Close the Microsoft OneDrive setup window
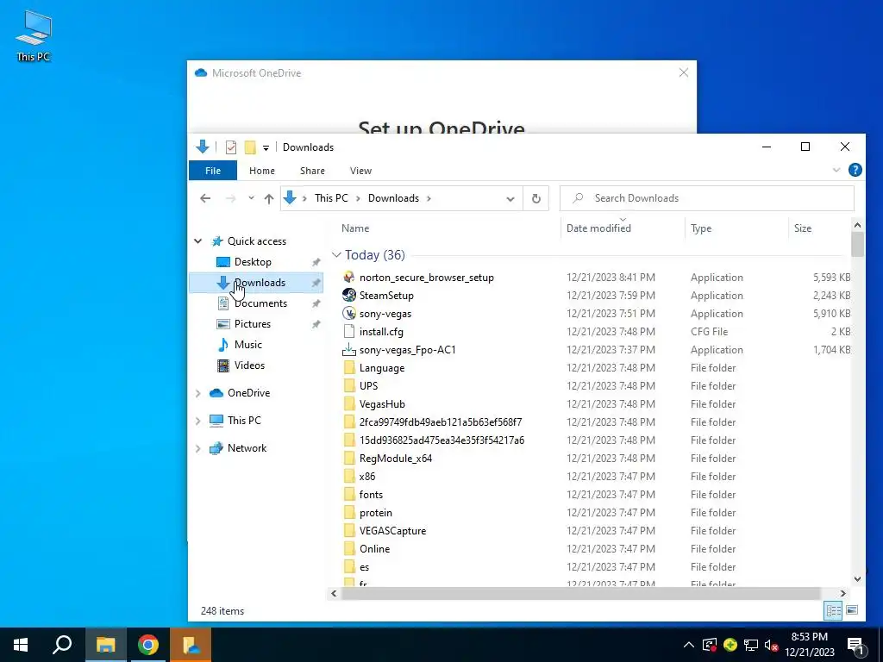The height and width of the screenshot is (662, 883). [x=684, y=72]
